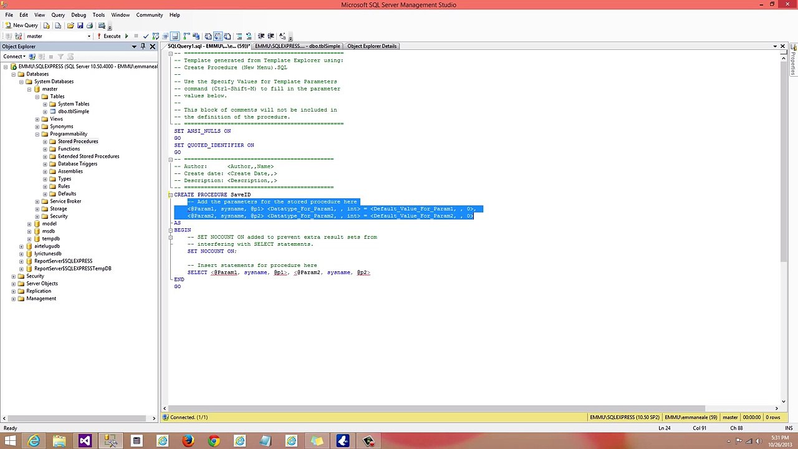This screenshot has height=449, width=798.
Task: Open the Windows Start button
Action: [10, 442]
